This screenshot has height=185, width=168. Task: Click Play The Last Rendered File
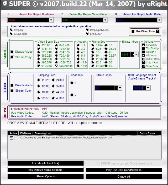coord(124,170)
